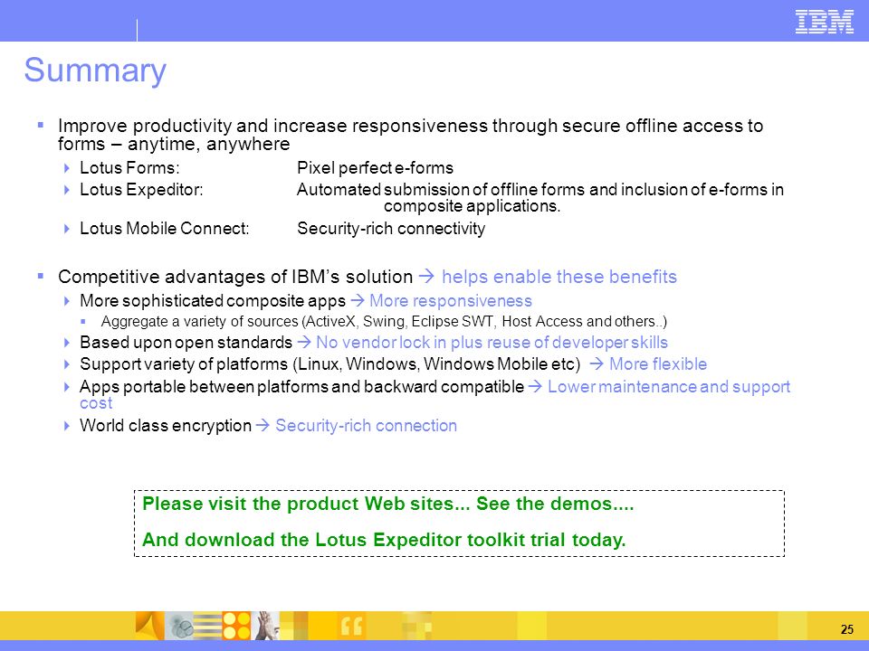Click the 'Lotus Forms:' label
Screen dimensions: 869x651
tap(129, 168)
